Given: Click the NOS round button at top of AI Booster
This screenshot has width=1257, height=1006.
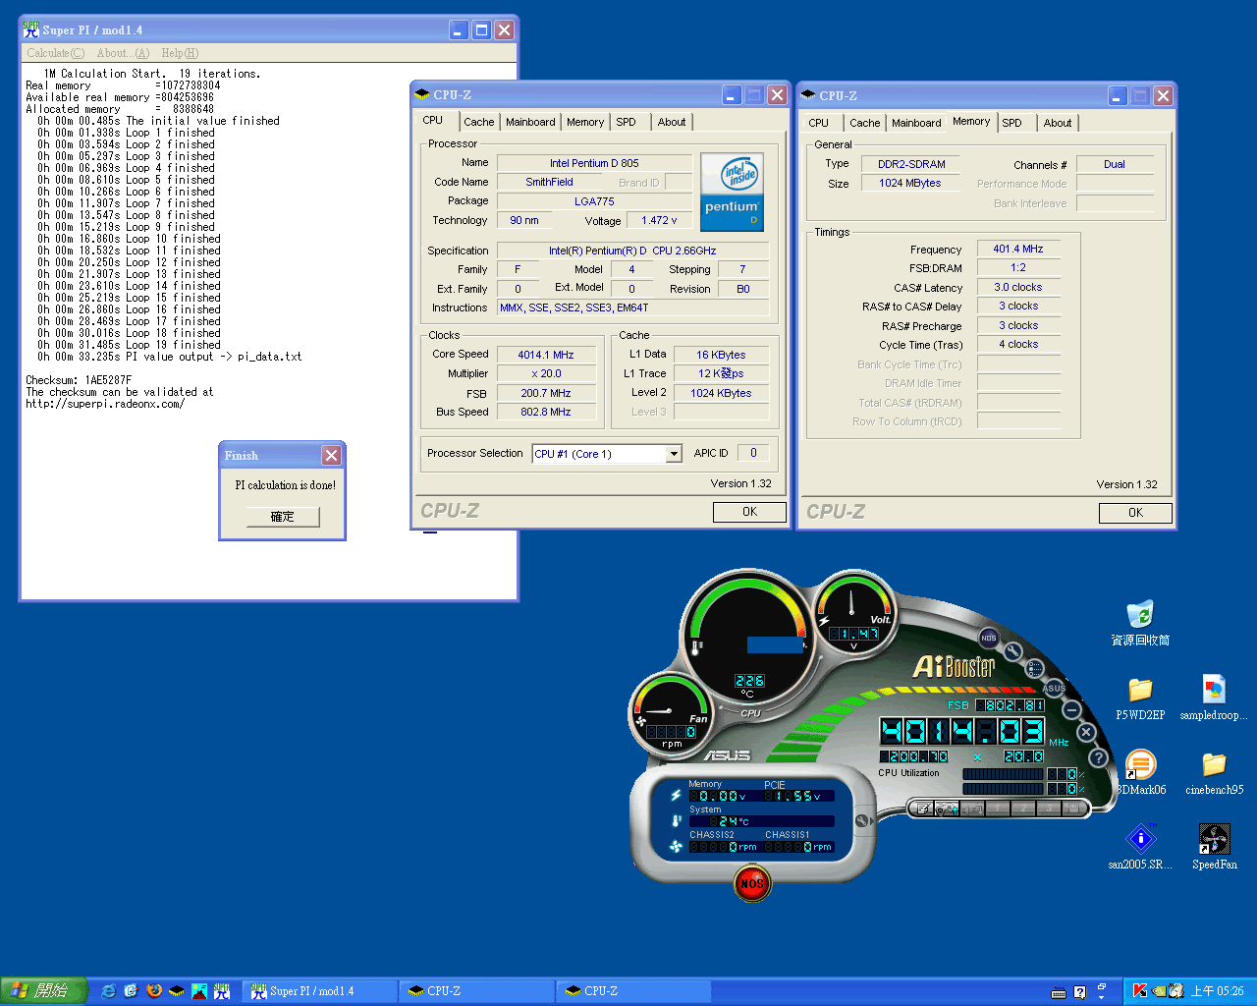Looking at the screenshot, I should tap(989, 638).
